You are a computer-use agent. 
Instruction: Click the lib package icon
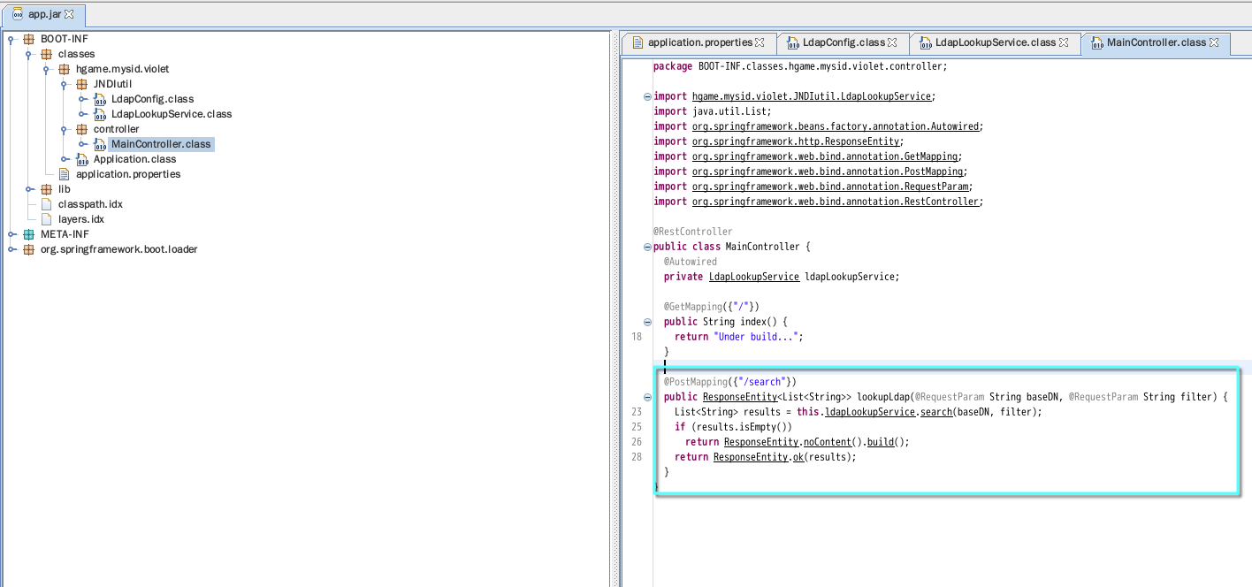(x=47, y=189)
